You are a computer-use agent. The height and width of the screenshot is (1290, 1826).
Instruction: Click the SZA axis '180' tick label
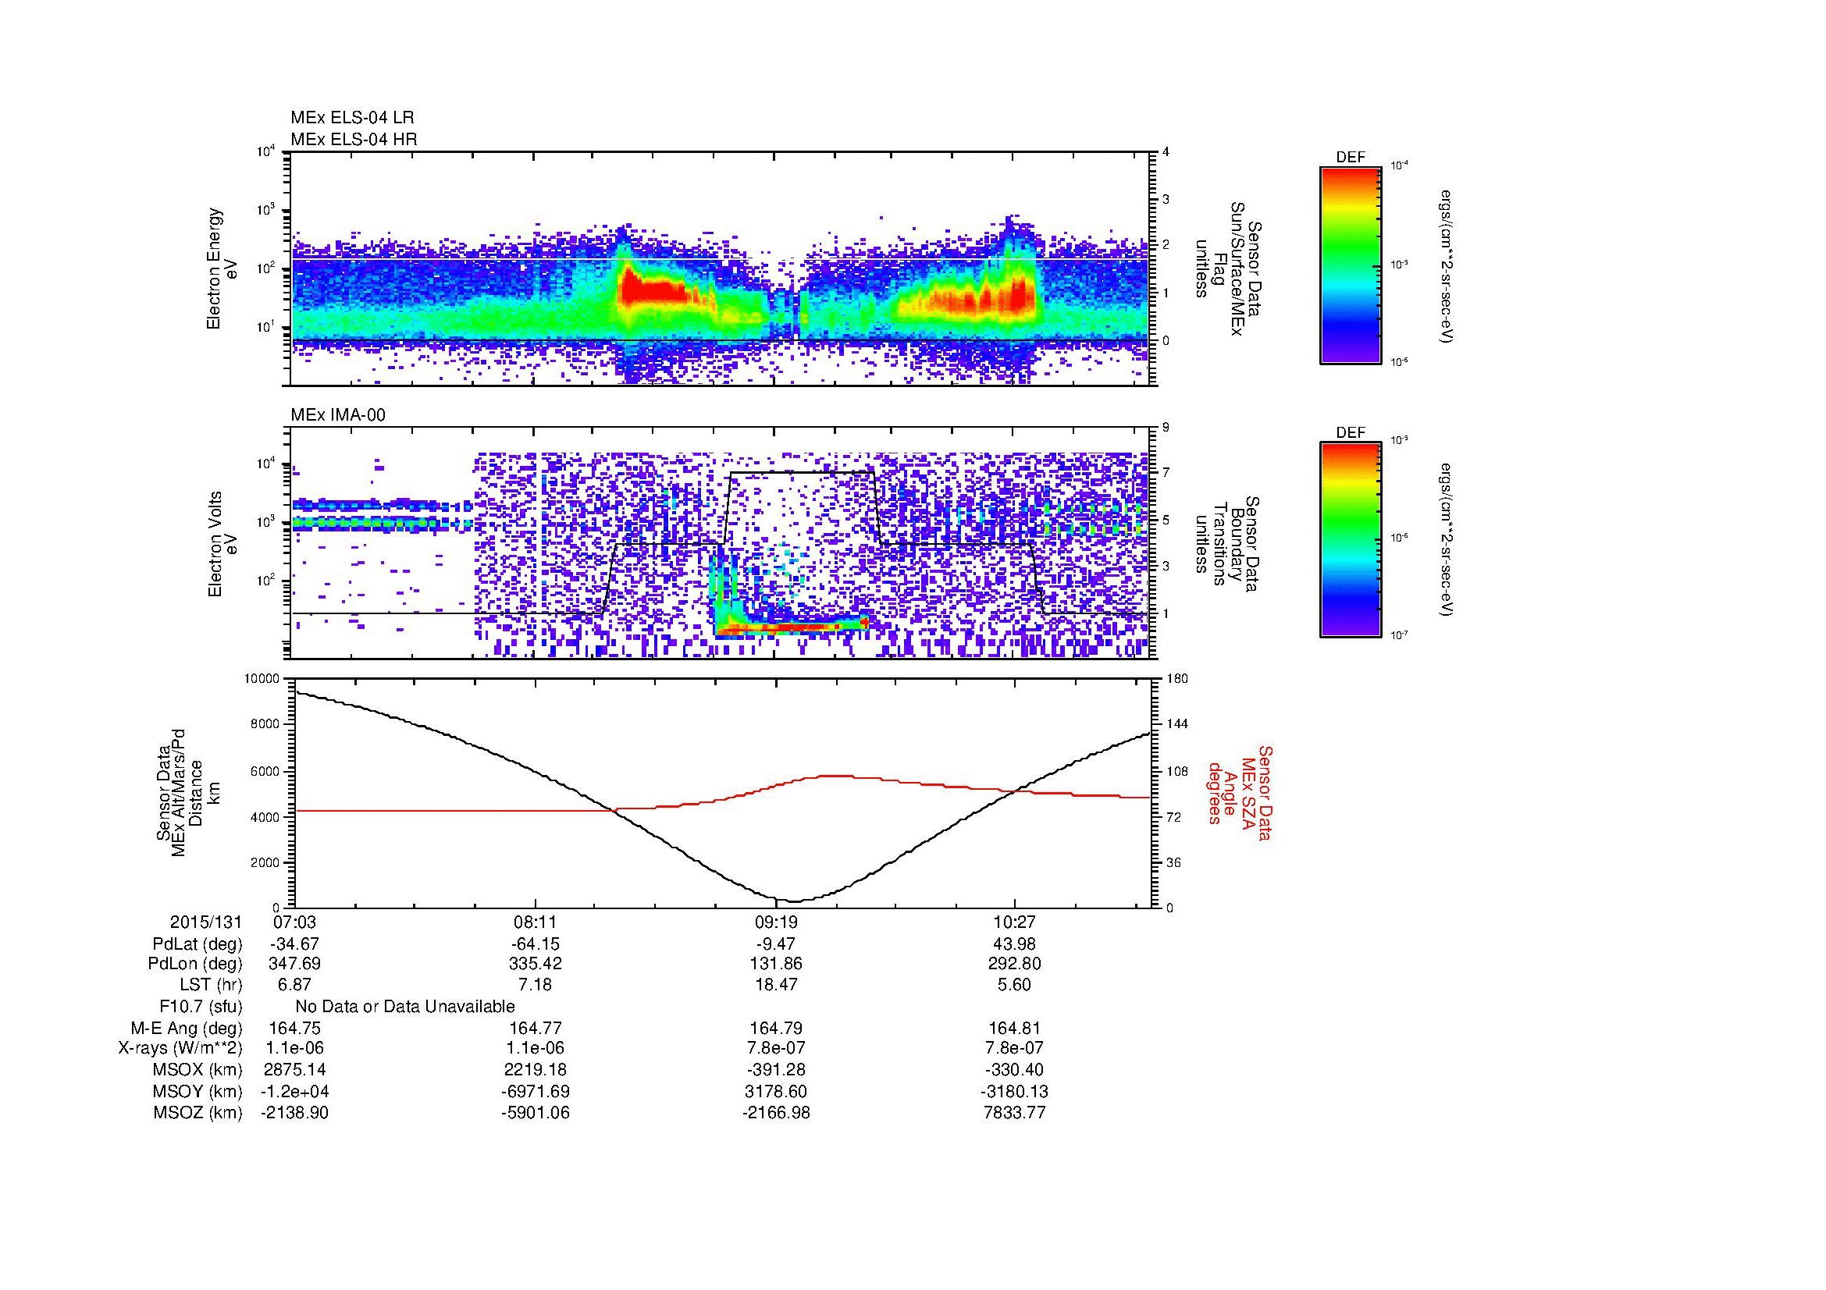pos(1176,679)
